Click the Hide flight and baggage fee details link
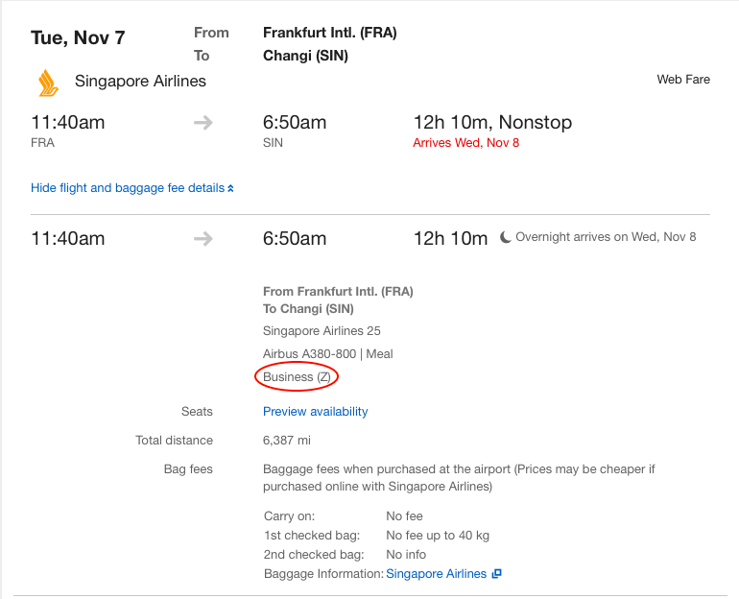739x599 pixels. tap(128, 188)
